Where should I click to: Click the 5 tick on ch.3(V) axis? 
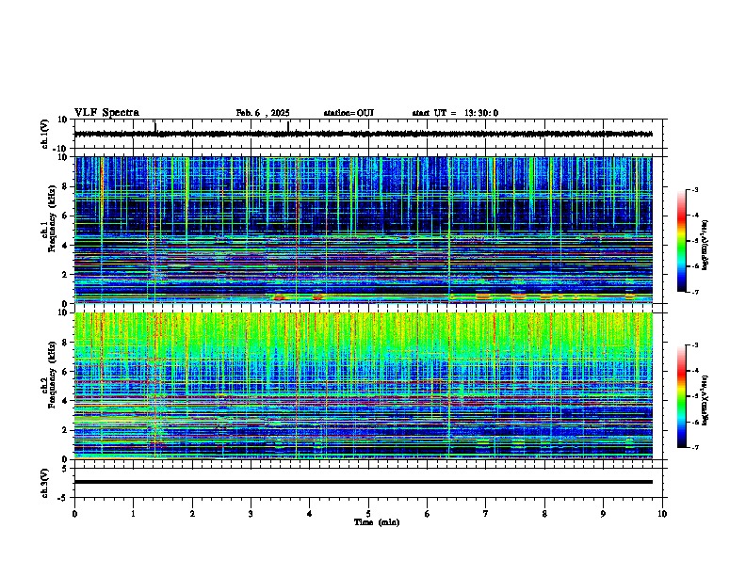65,469
